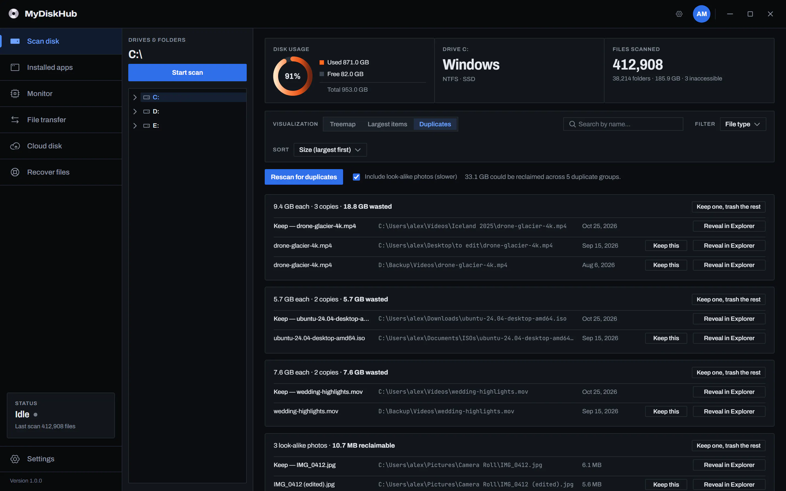
Task: Click the Installed apps window icon
Action: coord(15,67)
